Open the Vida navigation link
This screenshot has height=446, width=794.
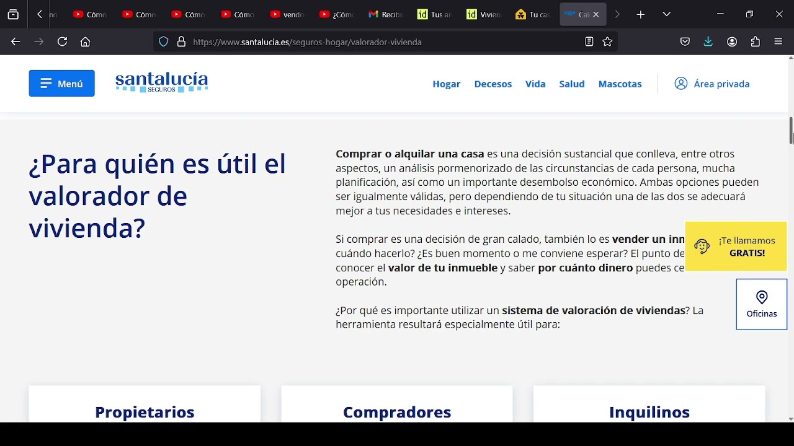[x=535, y=84]
